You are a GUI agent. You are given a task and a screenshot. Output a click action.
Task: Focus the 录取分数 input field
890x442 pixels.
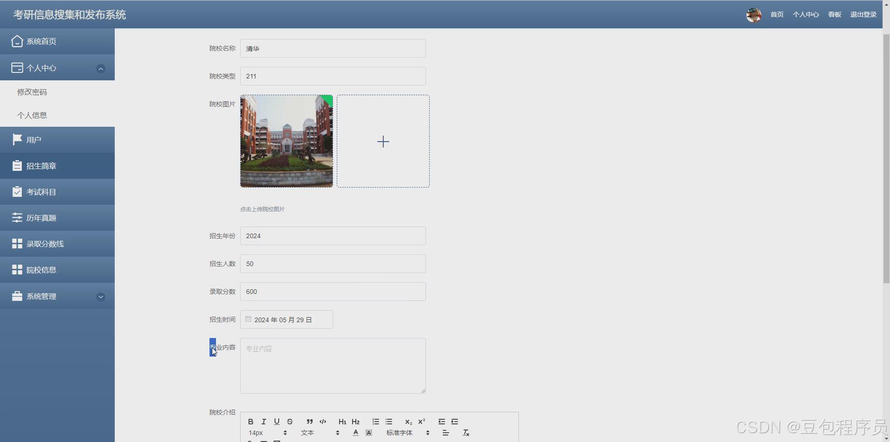pyautogui.click(x=333, y=292)
